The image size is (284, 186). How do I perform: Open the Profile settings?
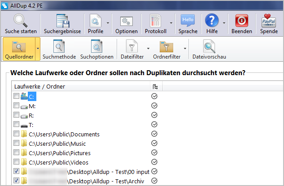click(x=96, y=24)
